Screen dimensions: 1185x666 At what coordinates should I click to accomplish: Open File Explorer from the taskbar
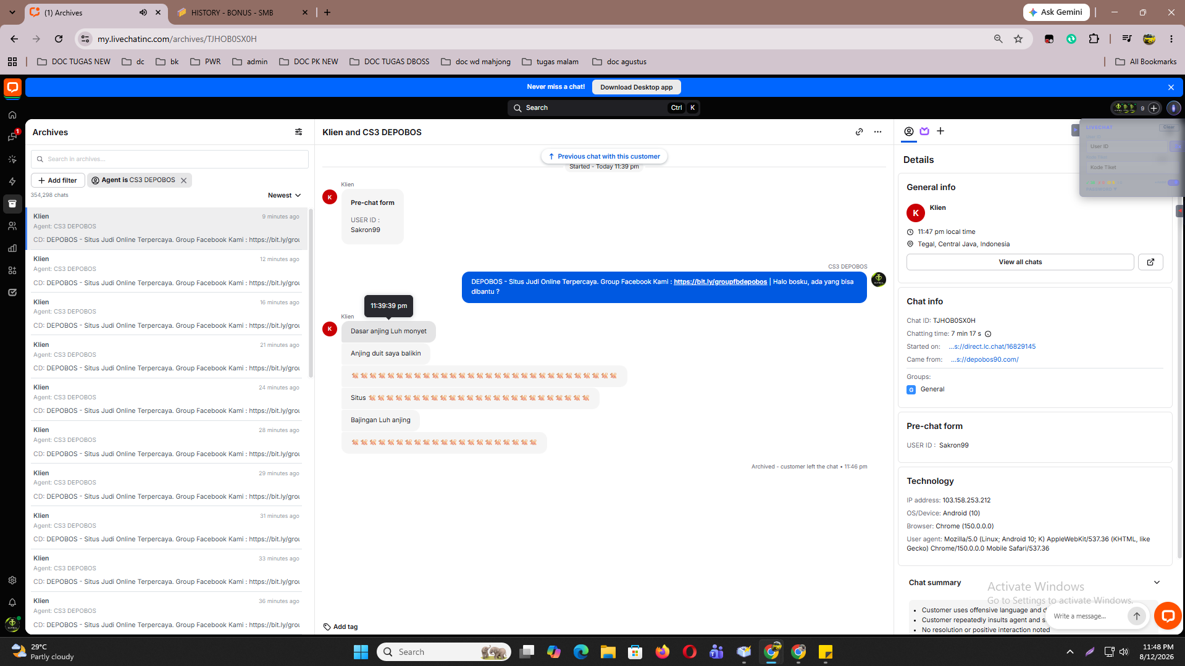pos(608,652)
